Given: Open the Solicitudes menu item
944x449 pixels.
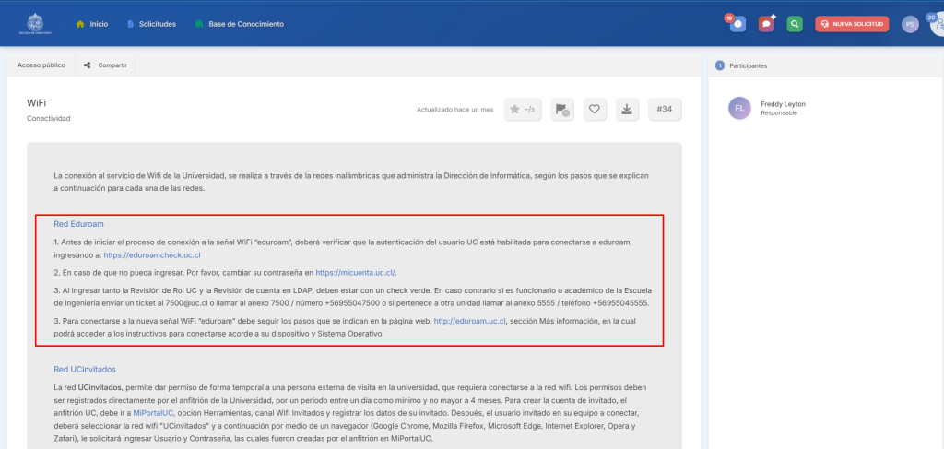Looking at the screenshot, I should coord(151,24).
